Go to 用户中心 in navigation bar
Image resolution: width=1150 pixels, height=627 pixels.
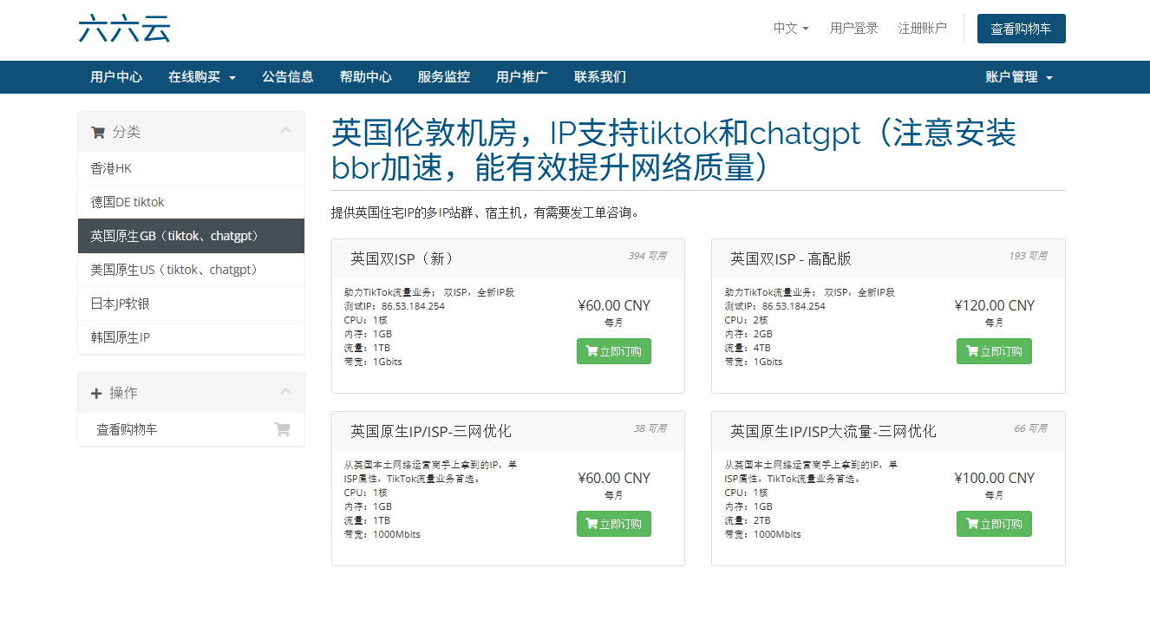coord(116,77)
